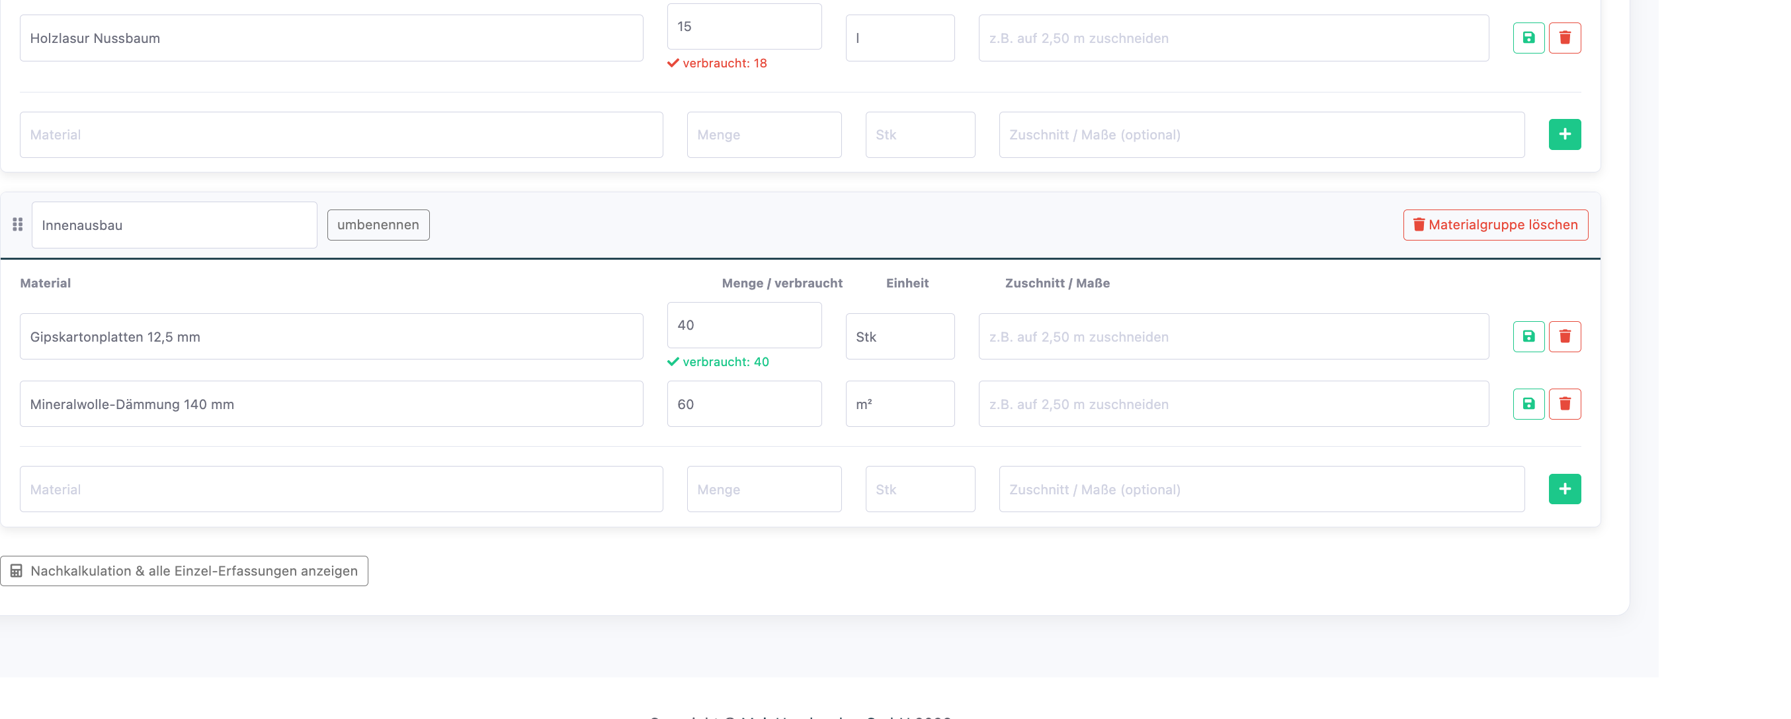This screenshot has width=1791, height=719.
Task: Focus upper Zuschnitt / Maße (optional) field
Action: (1262, 135)
